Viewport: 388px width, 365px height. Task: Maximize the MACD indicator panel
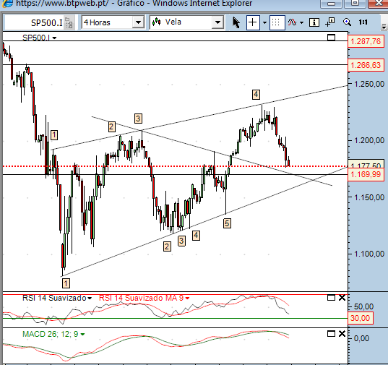point(331,334)
